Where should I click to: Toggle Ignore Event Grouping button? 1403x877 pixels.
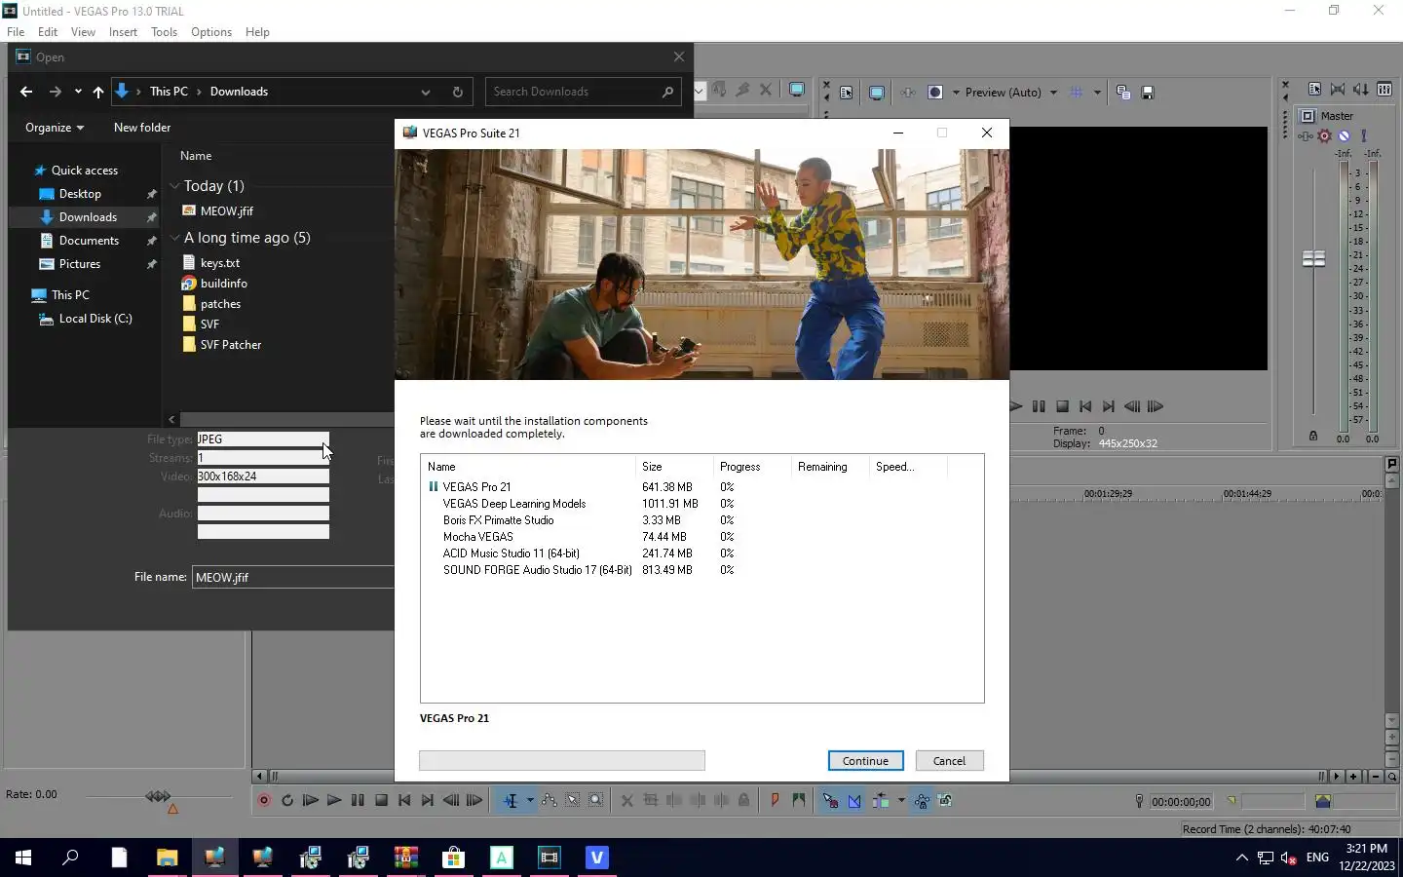[x=945, y=801]
